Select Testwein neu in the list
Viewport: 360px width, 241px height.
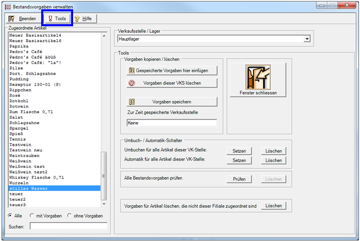[x=55, y=150]
